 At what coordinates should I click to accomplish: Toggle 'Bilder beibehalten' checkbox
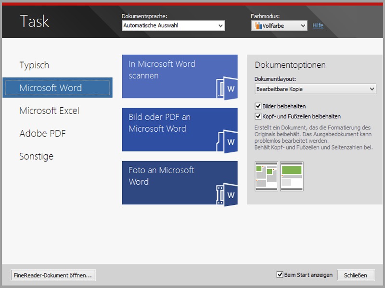pos(258,106)
